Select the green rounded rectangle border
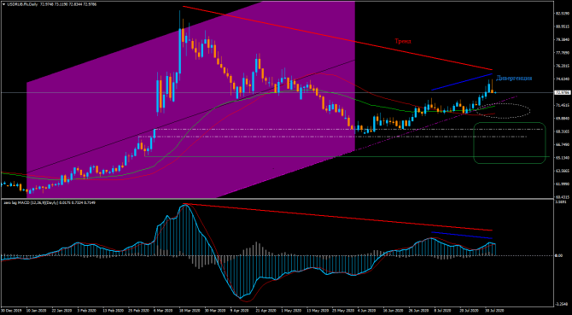Image resolution: width=572 pixels, height=315 pixels. pyautogui.click(x=510, y=143)
